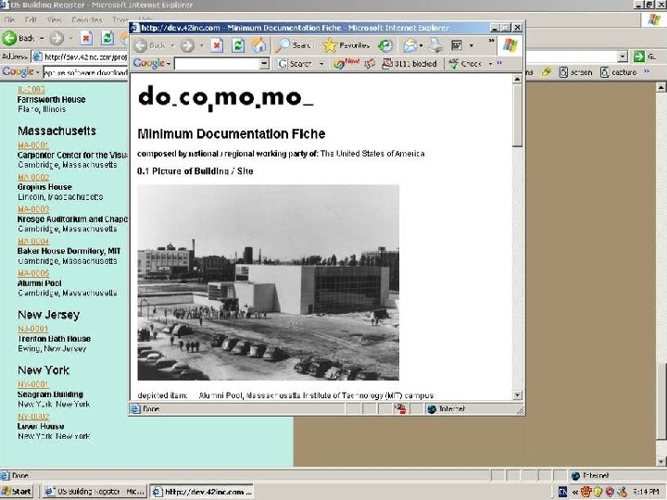Open File menu in US Building Register window

click(x=11, y=19)
